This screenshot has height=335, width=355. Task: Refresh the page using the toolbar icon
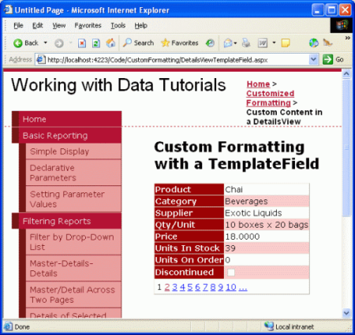(x=96, y=43)
